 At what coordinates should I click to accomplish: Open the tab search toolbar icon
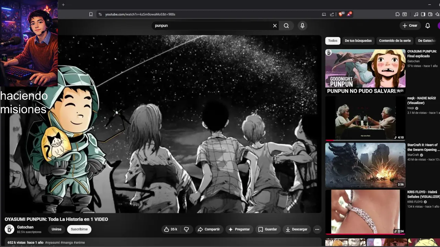[x=405, y=14]
